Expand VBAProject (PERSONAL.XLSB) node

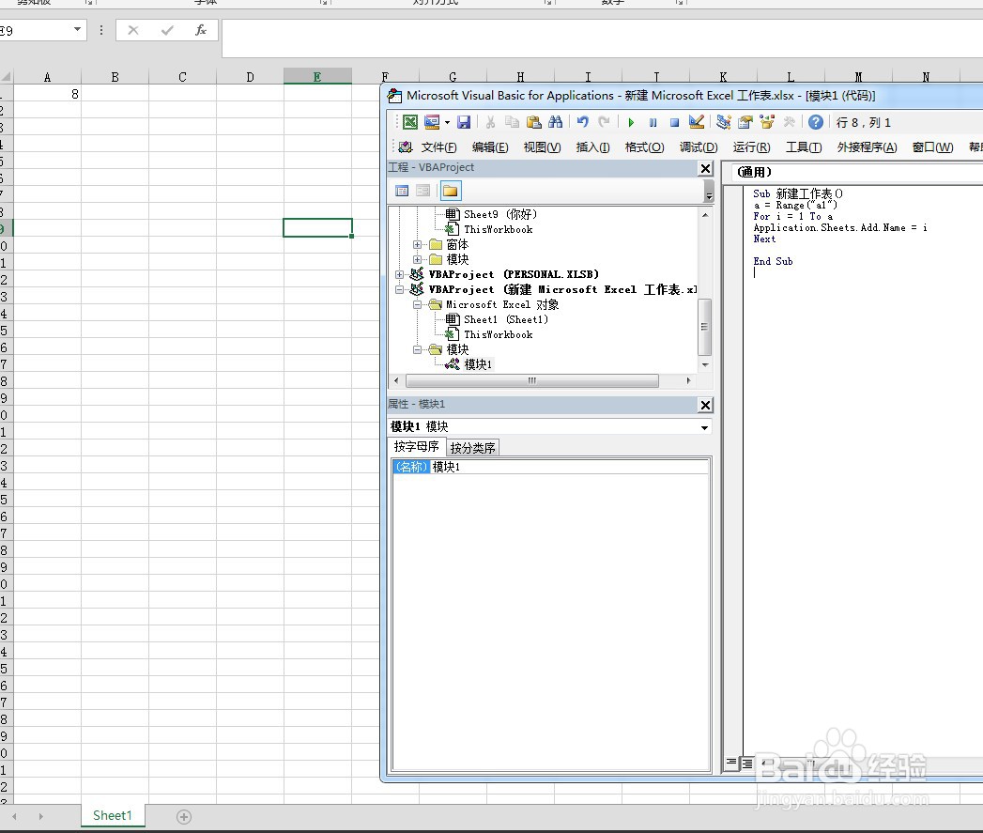click(400, 275)
